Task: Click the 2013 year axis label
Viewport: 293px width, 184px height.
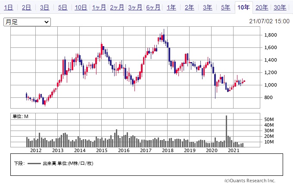Action: 58,150
